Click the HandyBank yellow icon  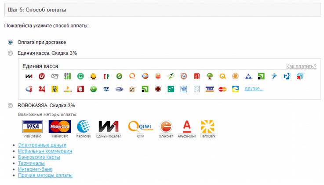tap(208, 127)
